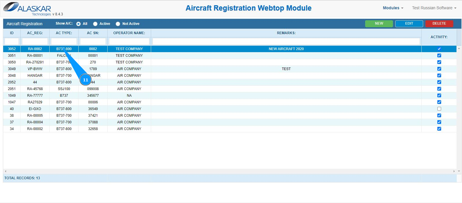462x203 pixels.
Task: Open the Modules dropdown menu
Action: pos(393,8)
